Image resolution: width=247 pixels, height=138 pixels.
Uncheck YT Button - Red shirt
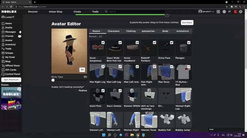[189, 67]
